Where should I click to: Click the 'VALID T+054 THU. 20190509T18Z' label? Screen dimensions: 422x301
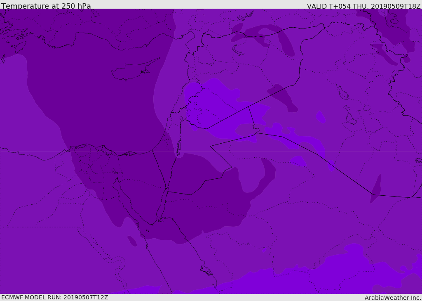click(x=363, y=6)
